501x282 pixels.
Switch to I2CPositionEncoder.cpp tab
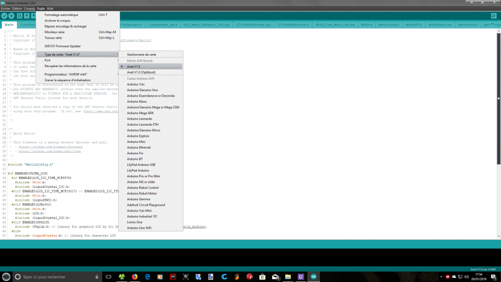[x=253, y=25]
